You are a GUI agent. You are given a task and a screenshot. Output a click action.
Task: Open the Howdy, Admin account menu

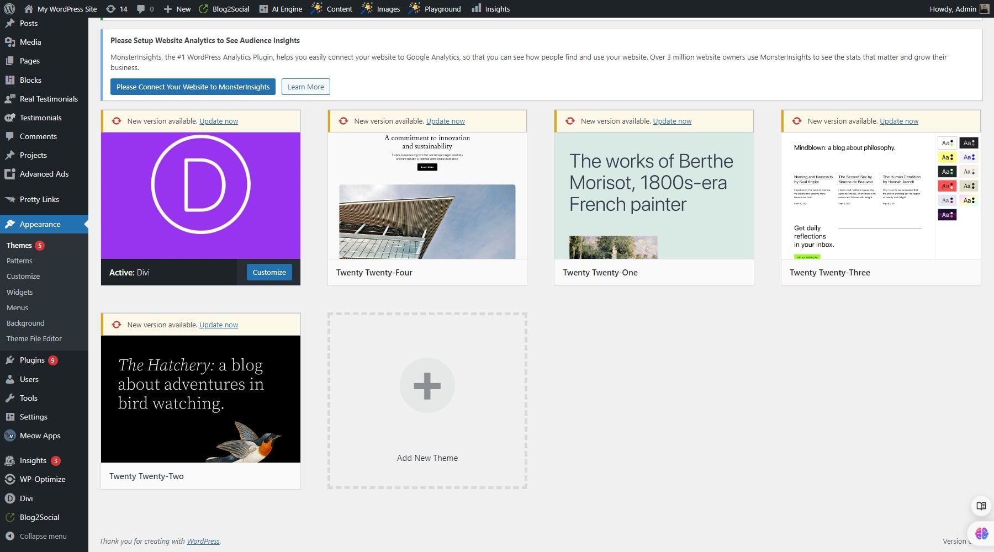point(954,8)
